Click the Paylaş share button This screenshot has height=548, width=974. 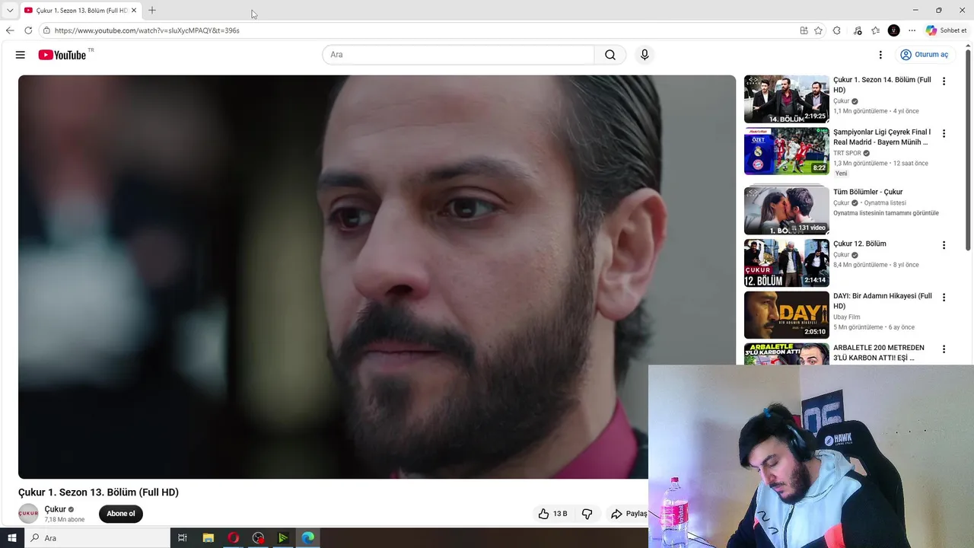629,514
